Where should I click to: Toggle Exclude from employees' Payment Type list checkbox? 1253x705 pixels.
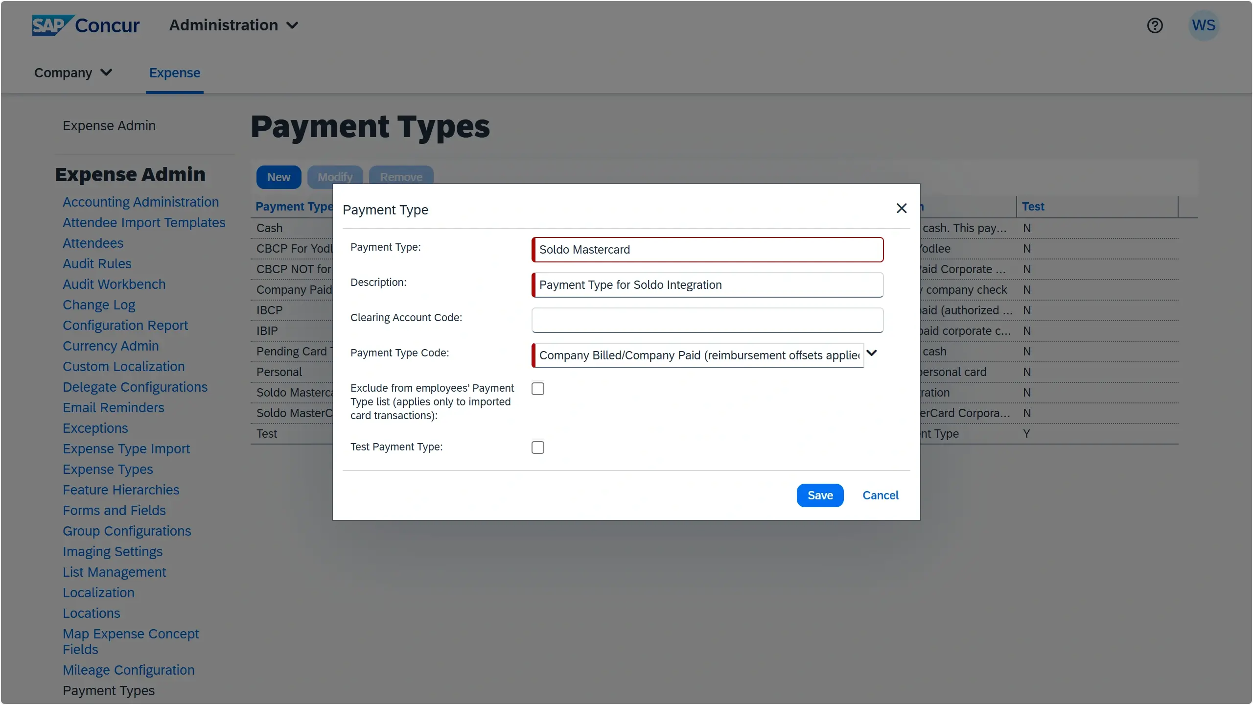[x=538, y=389]
